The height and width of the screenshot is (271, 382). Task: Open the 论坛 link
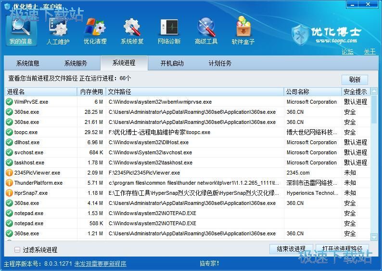(347, 52)
